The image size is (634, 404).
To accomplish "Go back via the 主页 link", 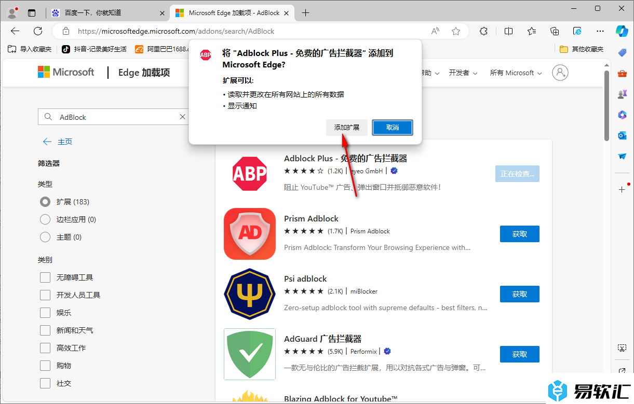I will coord(58,142).
